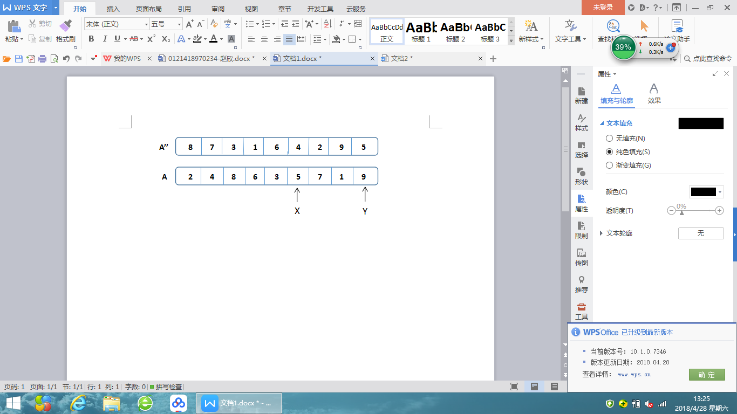Switch to the 插入 ribbon tab
Viewport: 737px width, 414px height.
(113, 9)
